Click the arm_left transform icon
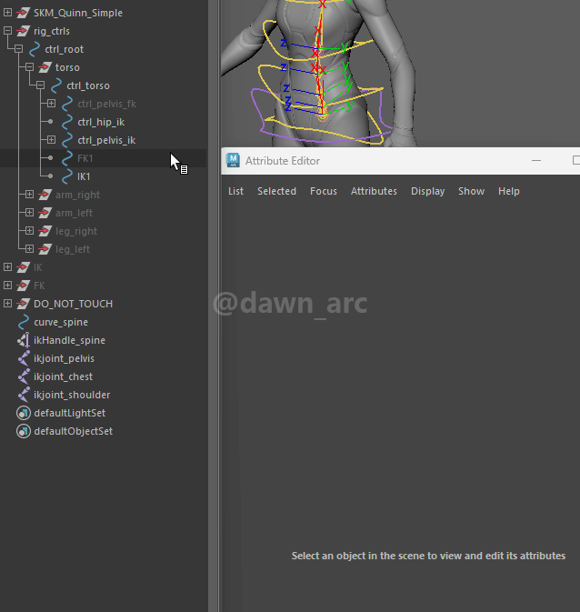This screenshot has height=612, width=580. pos(45,212)
